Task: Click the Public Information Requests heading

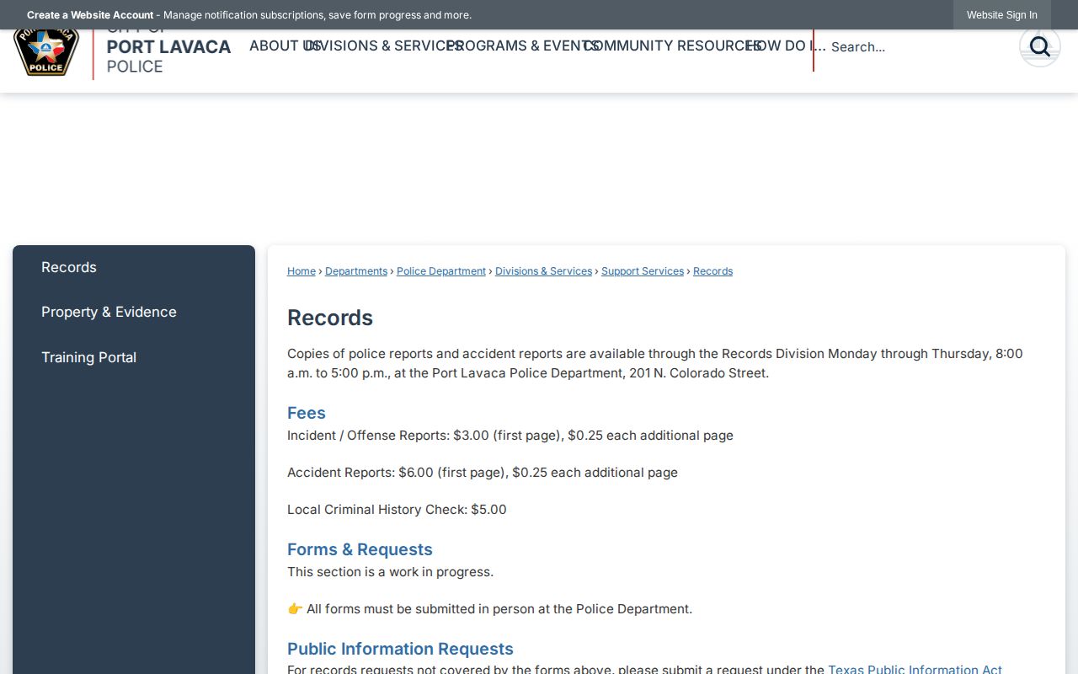Action: [x=400, y=649]
